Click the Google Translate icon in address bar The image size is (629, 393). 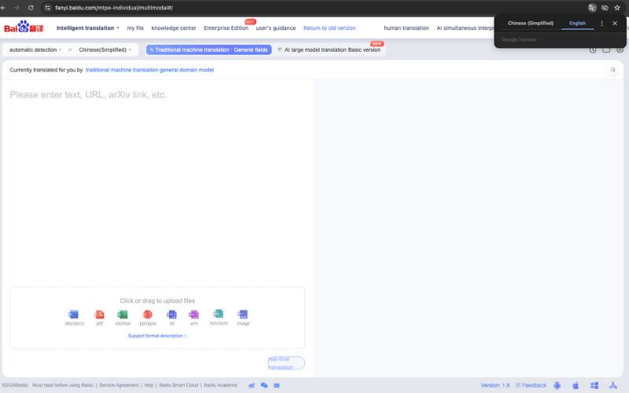click(x=592, y=8)
